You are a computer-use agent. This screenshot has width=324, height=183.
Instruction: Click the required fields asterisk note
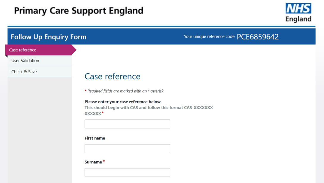tap(124, 91)
